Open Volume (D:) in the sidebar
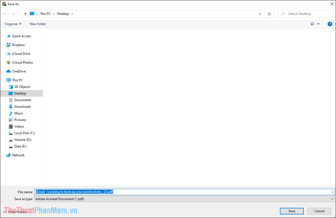The width and height of the screenshot is (336, 218). coord(23,140)
